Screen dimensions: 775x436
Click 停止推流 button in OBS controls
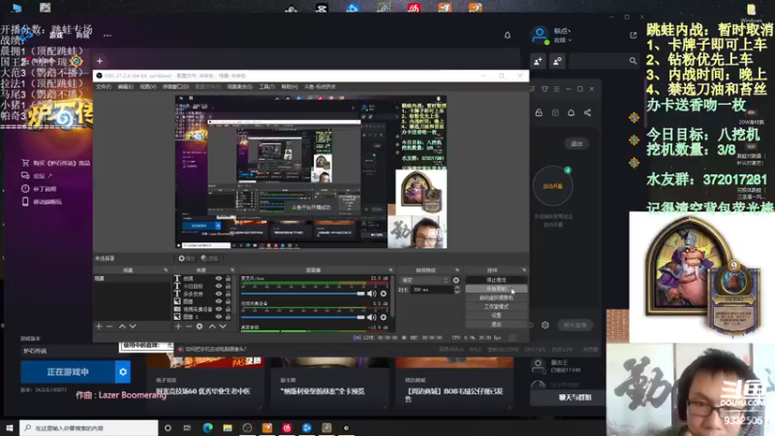(x=496, y=280)
